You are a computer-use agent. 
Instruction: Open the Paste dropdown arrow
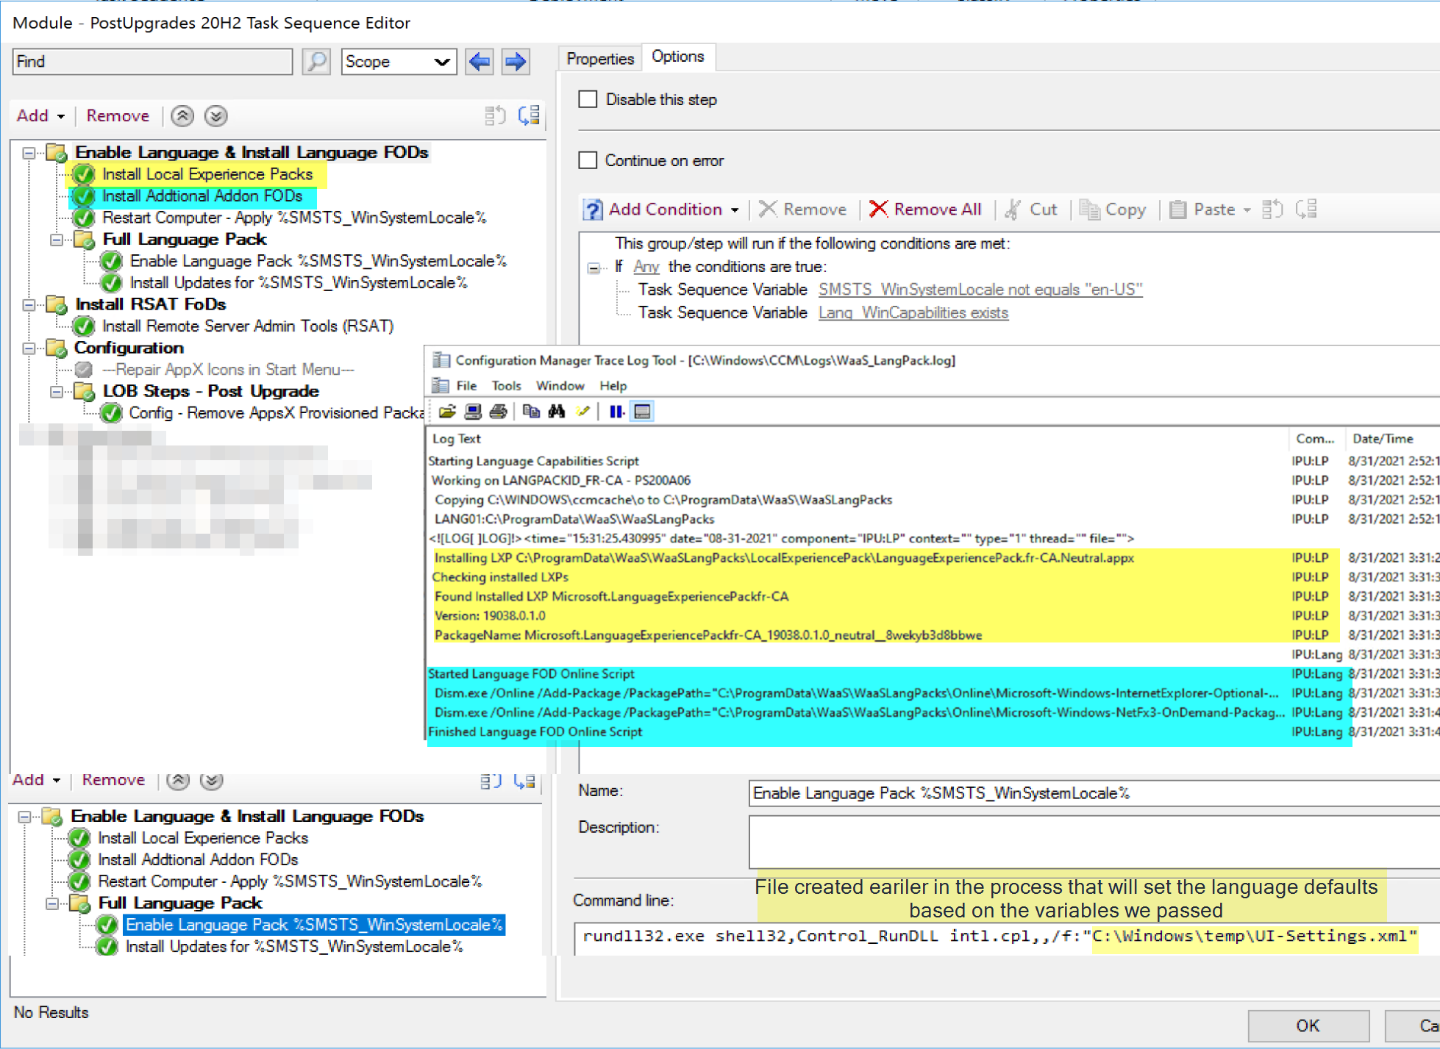coord(1247,210)
